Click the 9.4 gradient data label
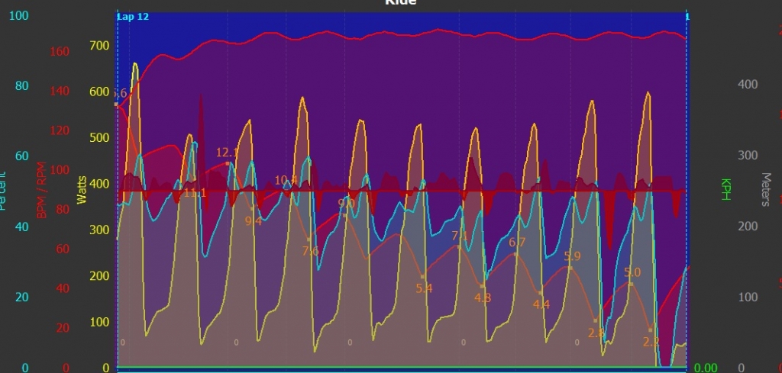 [x=253, y=221]
